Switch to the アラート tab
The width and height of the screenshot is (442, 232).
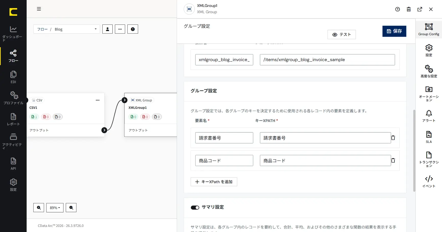429,116
